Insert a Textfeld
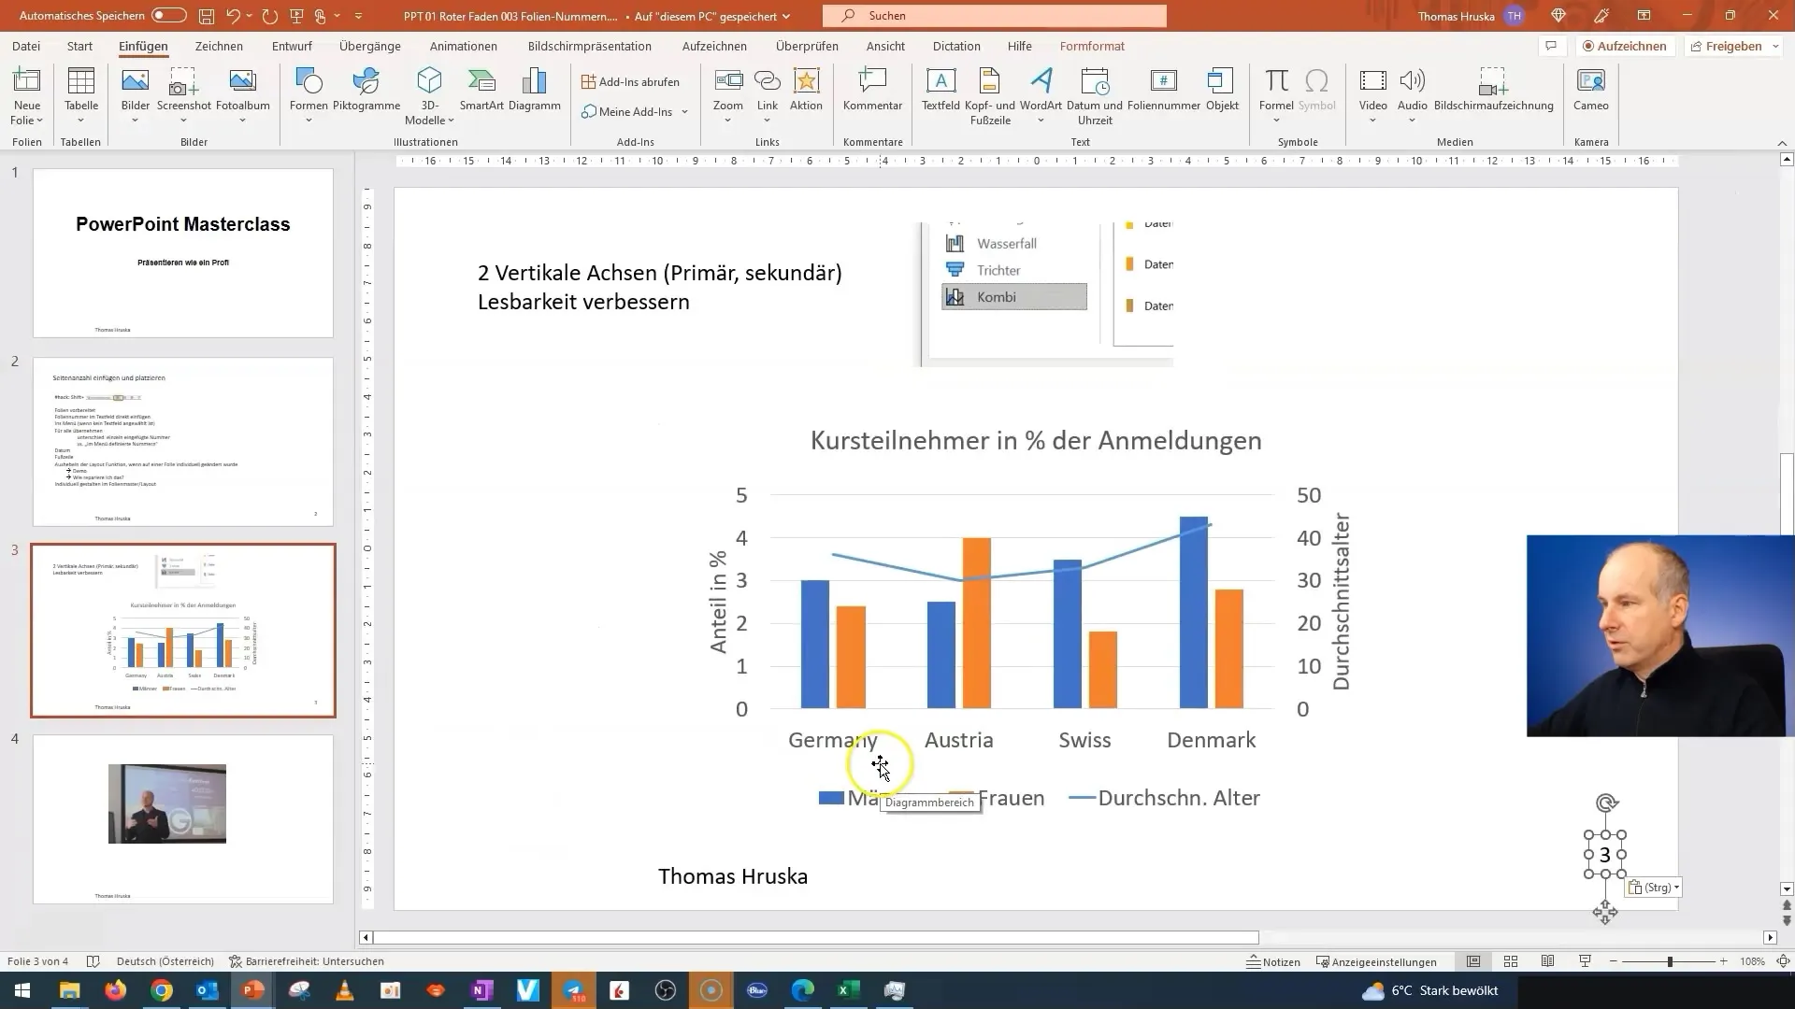The height and width of the screenshot is (1009, 1795). [x=941, y=90]
